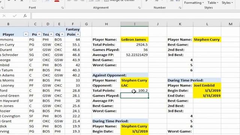
Task: Click inside the formula bar input
Action: pos(136,16)
